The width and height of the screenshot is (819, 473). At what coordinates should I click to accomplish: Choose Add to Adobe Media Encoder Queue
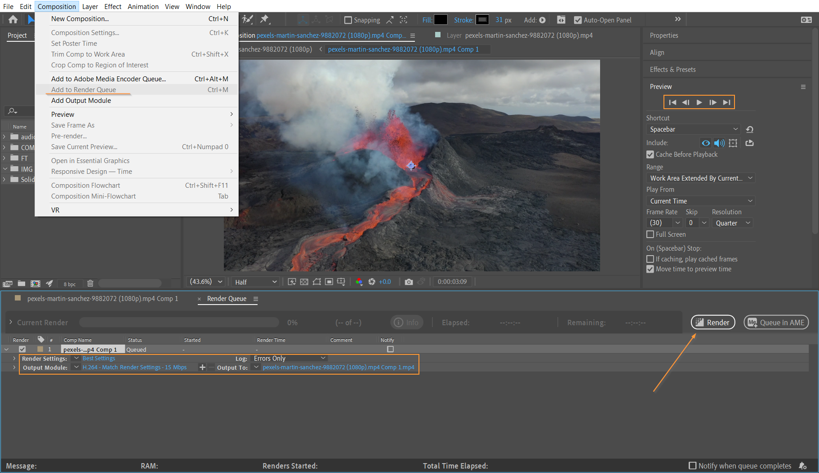click(108, 79)
